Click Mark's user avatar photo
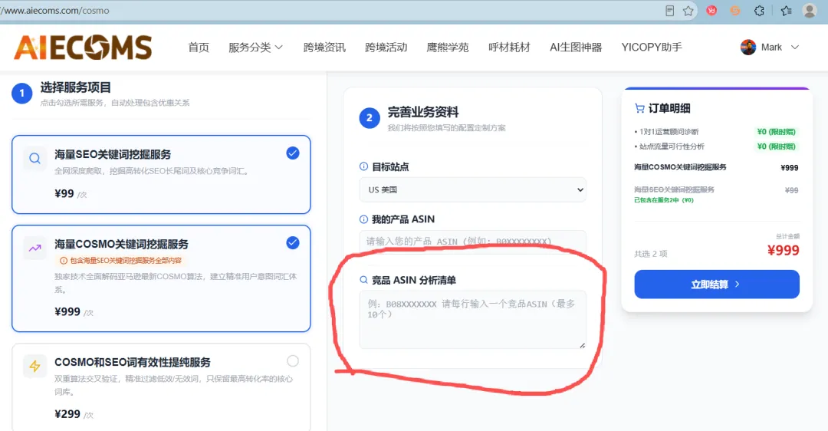The height and width of the screenshot is (431, 828). click(x=748, y=47)
